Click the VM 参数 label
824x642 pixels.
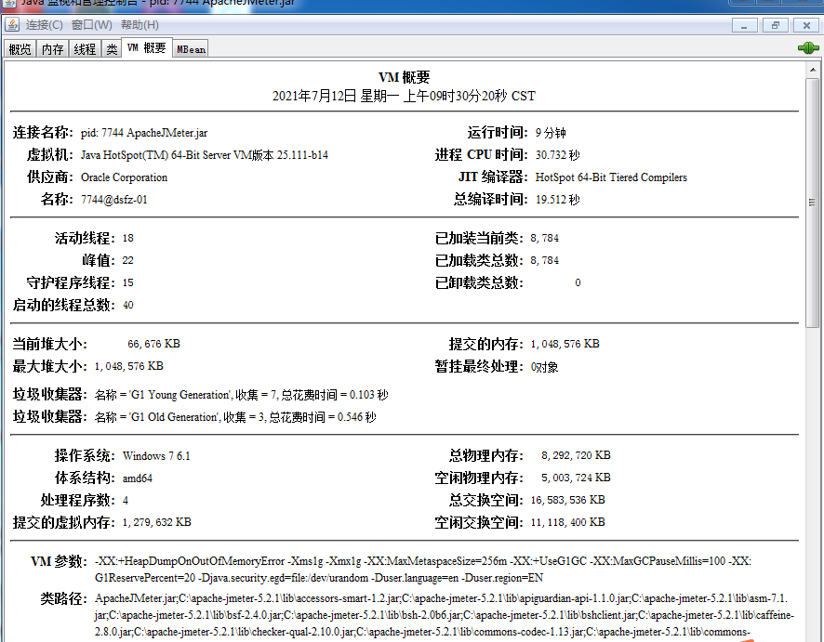click(x=59, y=562)
